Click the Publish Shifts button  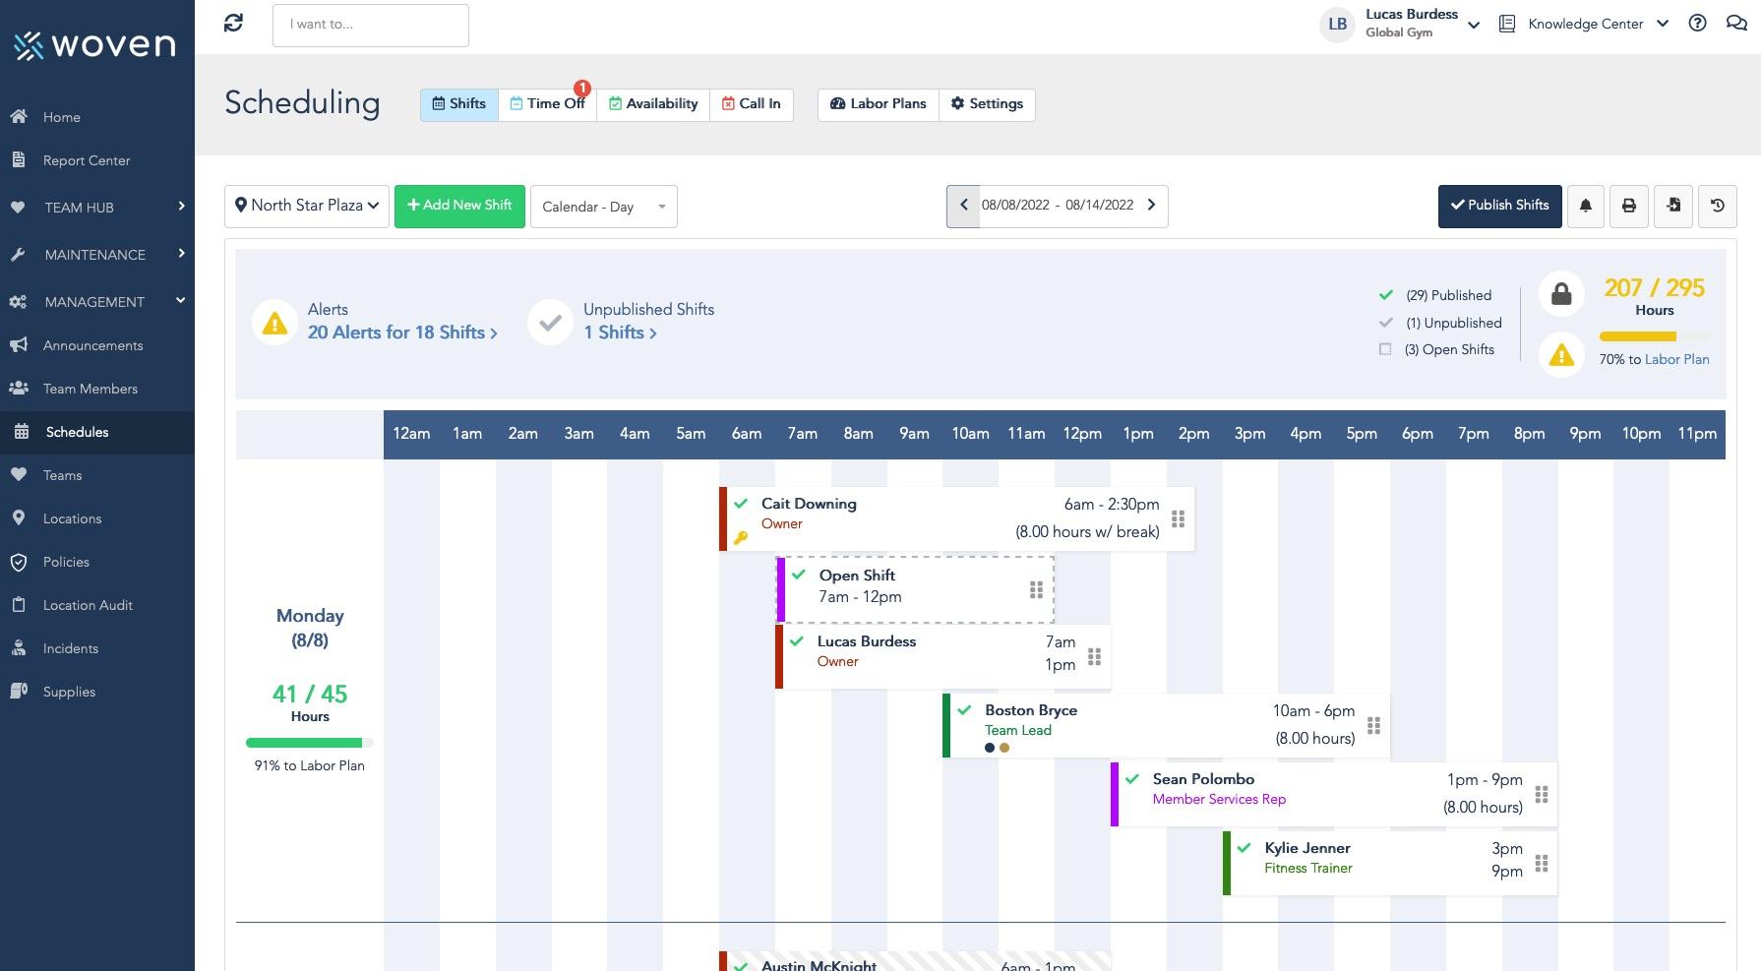point(1499,206)
